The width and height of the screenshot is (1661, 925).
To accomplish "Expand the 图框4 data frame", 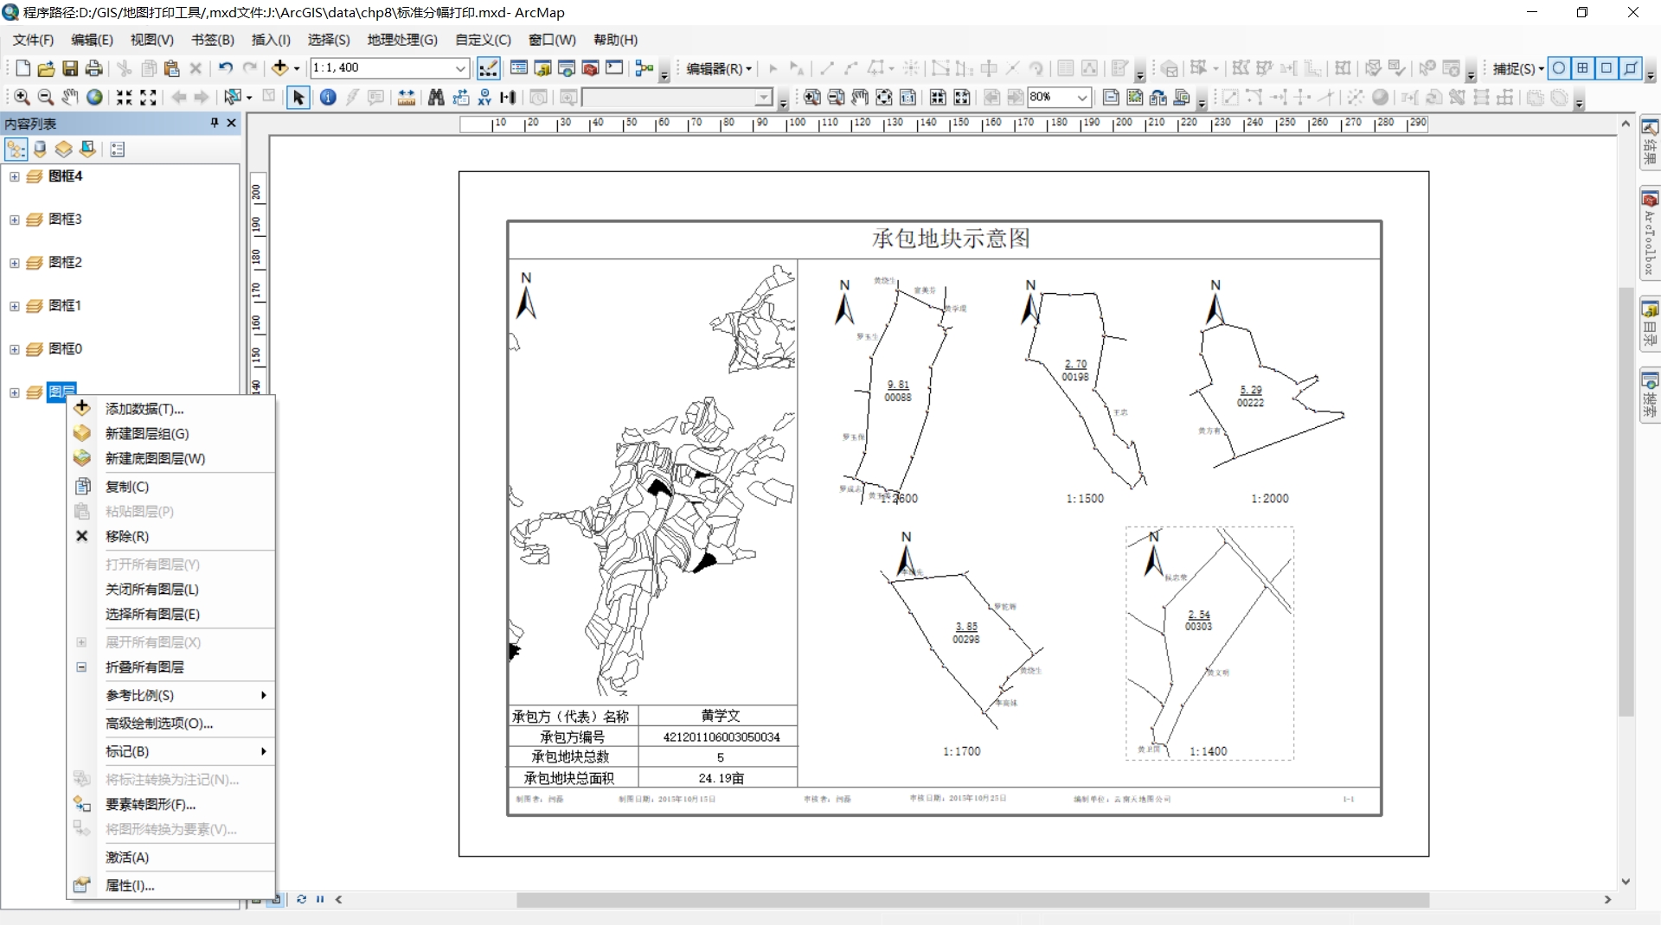I will 14,176.
